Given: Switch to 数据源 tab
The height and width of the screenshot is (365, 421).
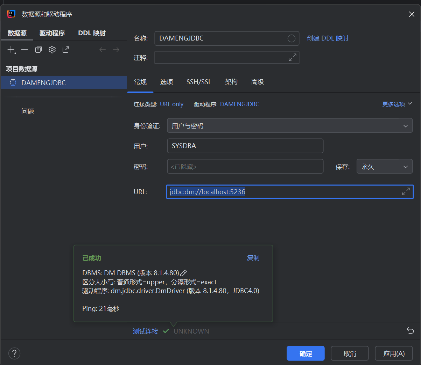Looking at the screenshot, I should (17, 33).
